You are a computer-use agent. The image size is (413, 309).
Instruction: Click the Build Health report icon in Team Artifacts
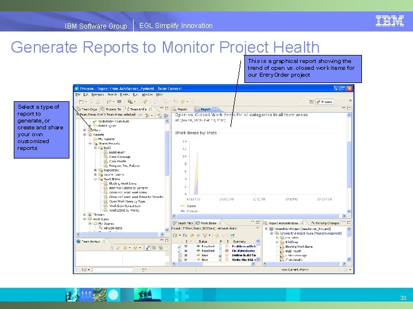coord(106,152)
